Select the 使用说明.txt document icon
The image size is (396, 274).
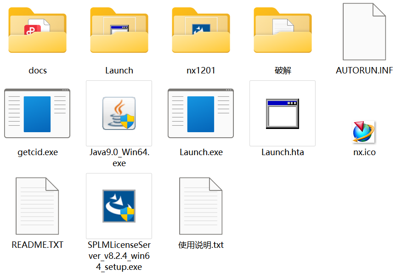201,206
